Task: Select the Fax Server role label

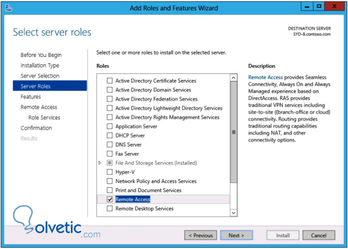Action: 127,154
